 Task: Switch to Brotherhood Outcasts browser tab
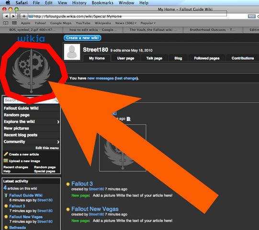(213, 30)
